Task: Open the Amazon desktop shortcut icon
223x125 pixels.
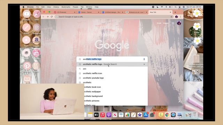Action: coord(36,40)
